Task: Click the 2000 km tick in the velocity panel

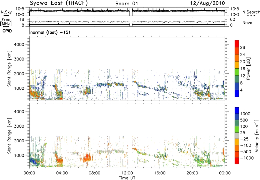Action: pos(19,141)
